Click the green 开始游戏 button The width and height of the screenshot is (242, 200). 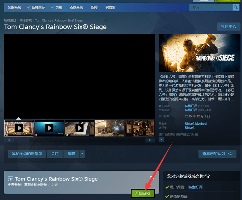pyautogui.click(x=143, y=193)
